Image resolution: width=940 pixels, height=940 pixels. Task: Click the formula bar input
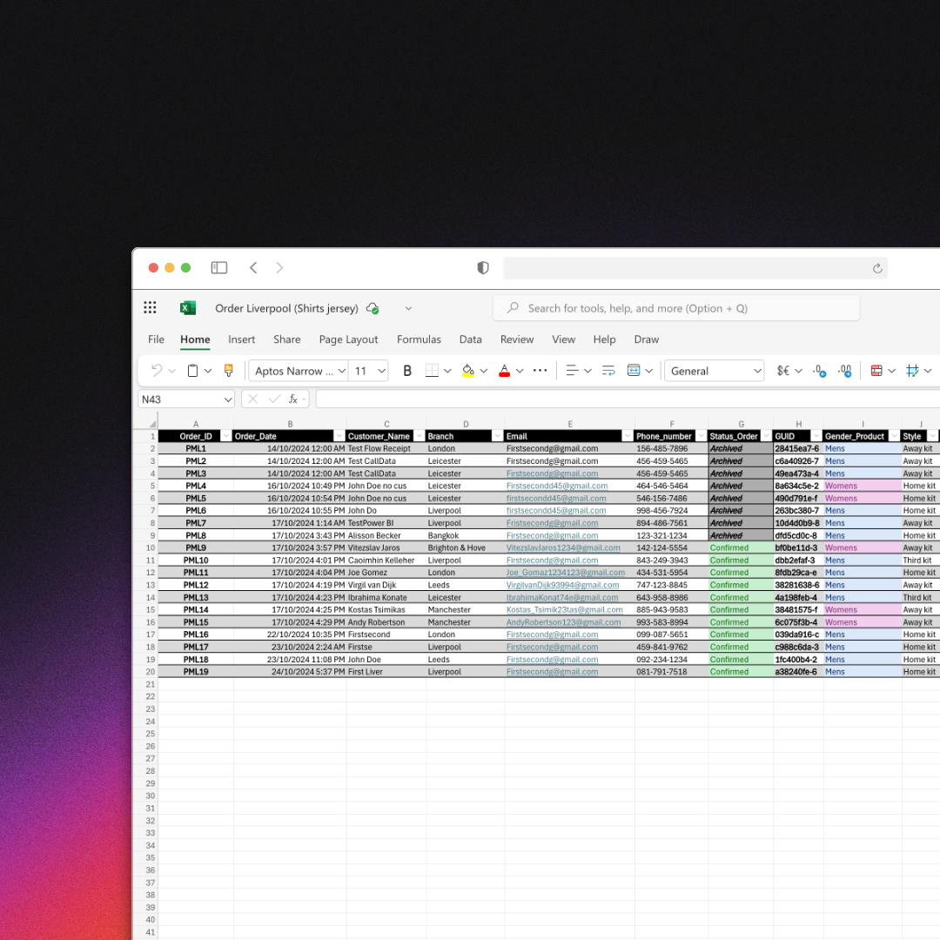[x=628, y=399]
